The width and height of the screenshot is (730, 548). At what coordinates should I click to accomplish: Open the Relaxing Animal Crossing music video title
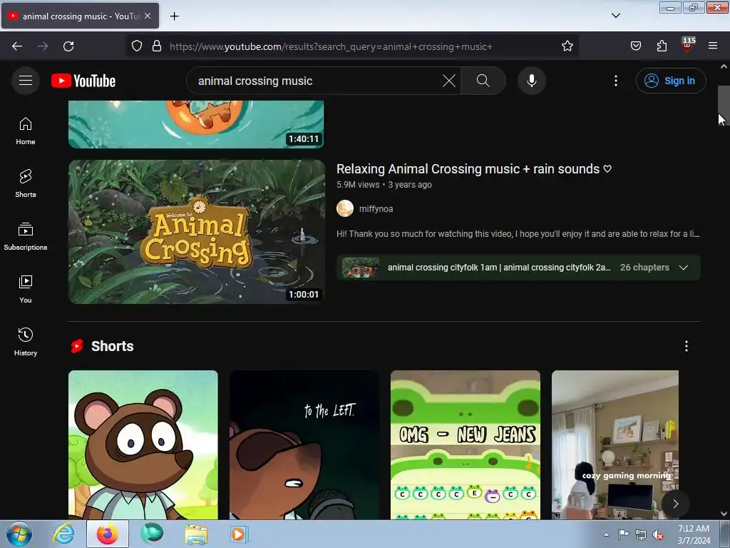[473, 168]
